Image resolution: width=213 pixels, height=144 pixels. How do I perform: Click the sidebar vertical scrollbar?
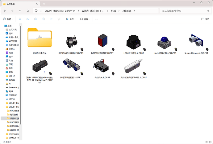coord(20,75)
